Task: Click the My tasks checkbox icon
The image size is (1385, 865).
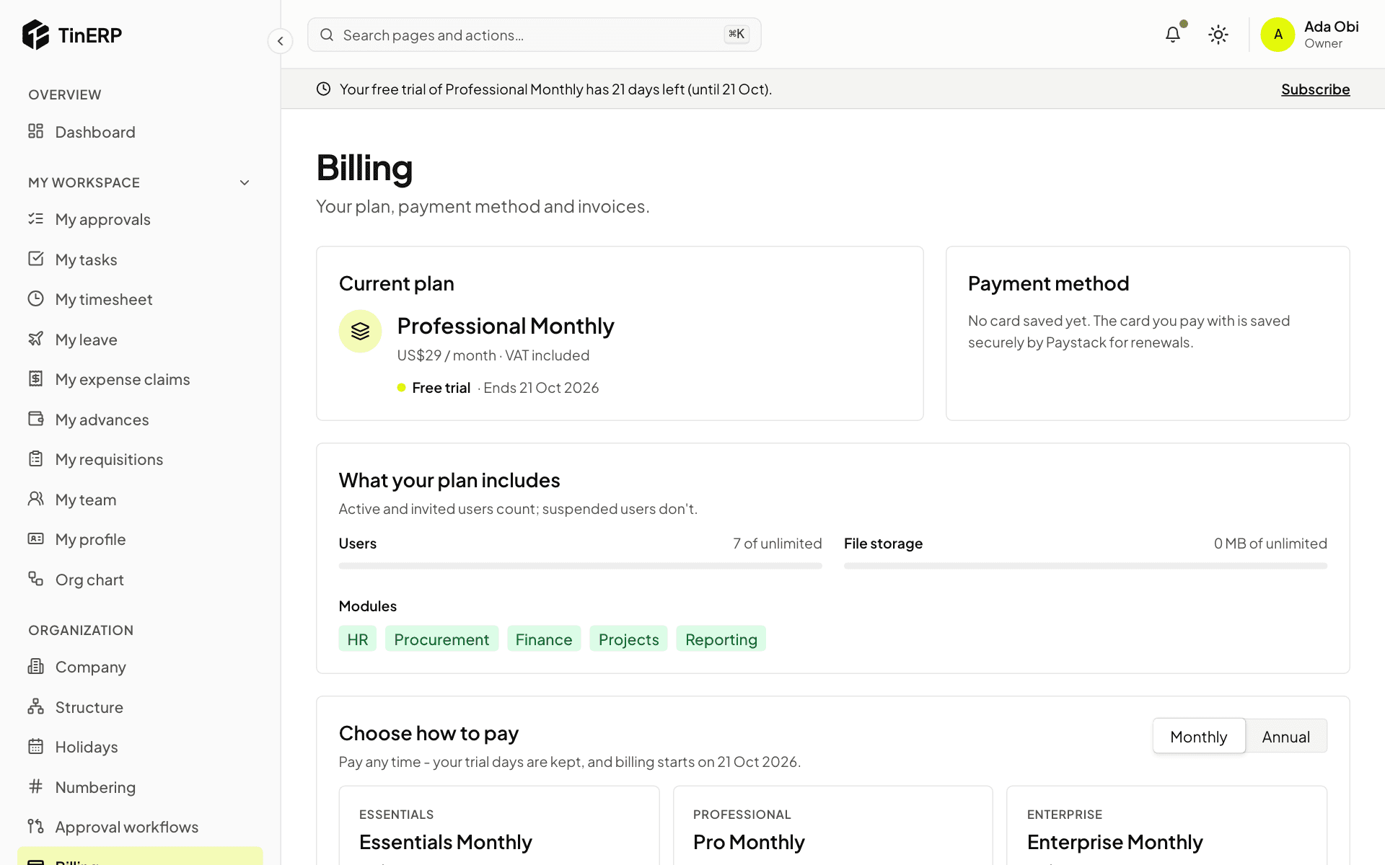Action: pyautogui.click(x=35, y=259)
